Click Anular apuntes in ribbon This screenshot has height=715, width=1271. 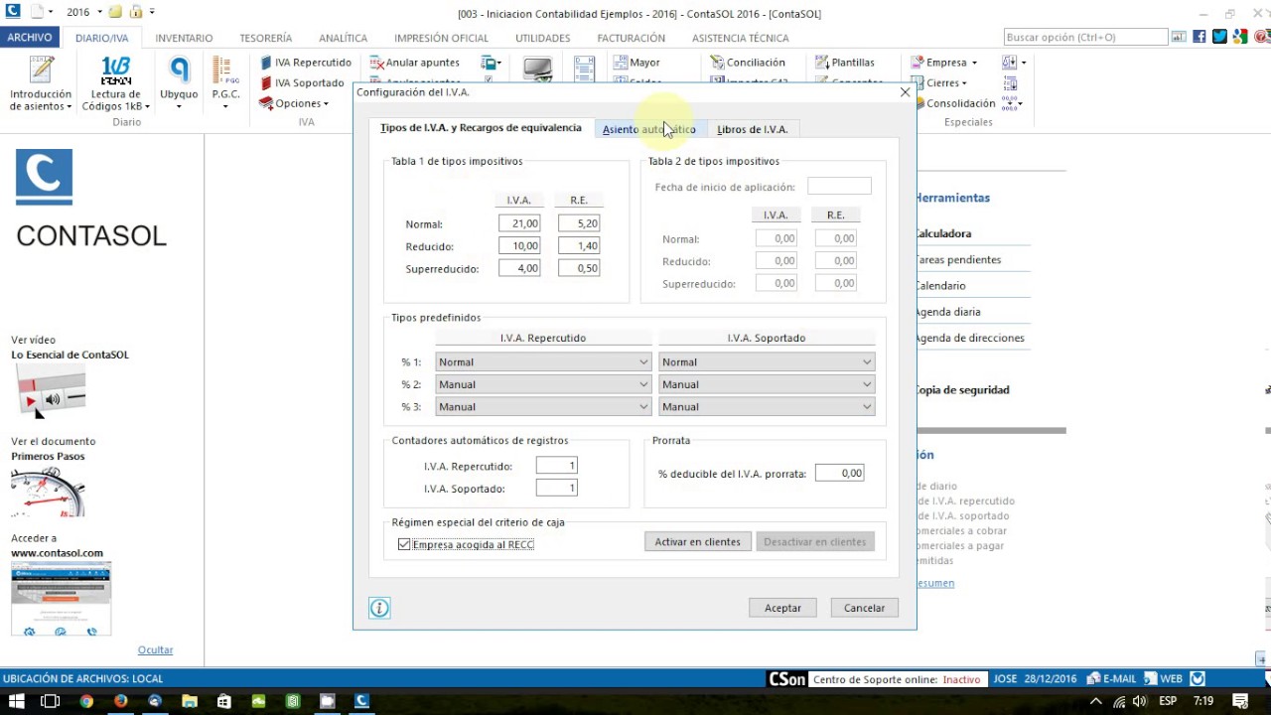point(415,63)
